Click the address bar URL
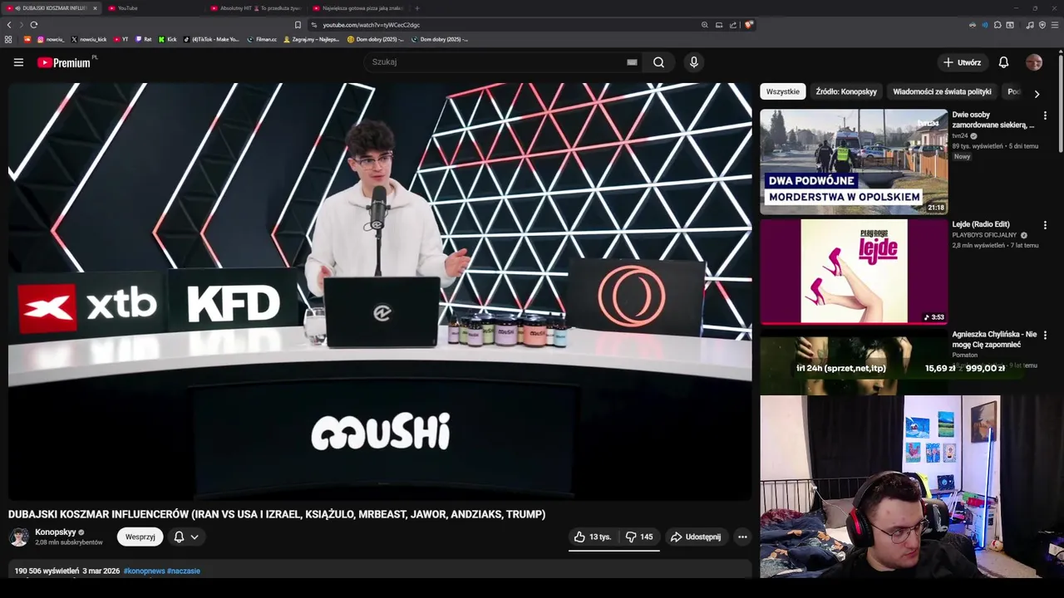 coord(372,25)
